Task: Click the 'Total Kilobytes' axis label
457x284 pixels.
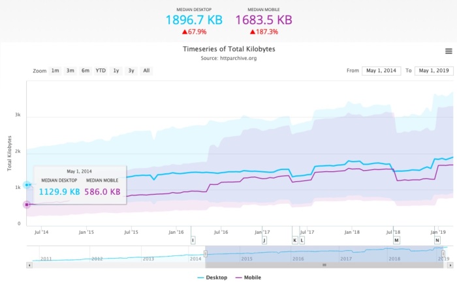Action: 9,153
